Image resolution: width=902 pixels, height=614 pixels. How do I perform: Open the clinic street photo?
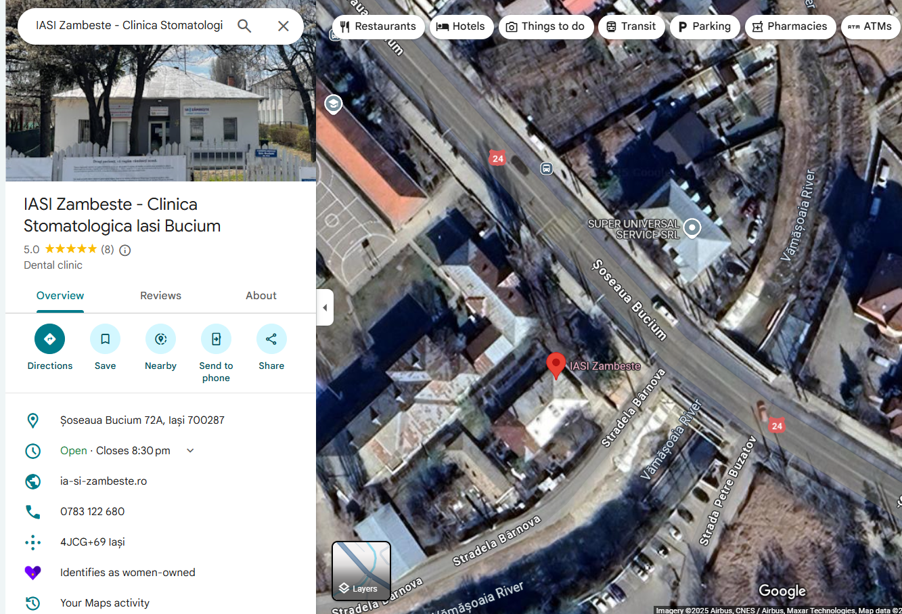tap(160, 115)
